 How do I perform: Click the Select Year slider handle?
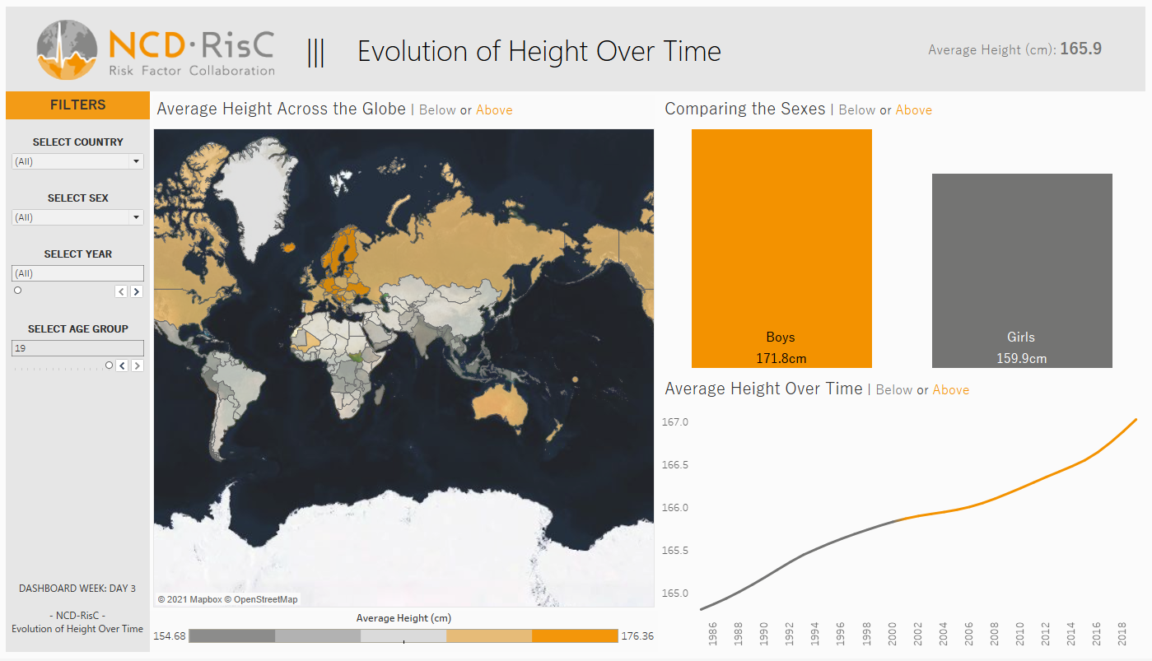pyautogui.click(x=17, y=291)
